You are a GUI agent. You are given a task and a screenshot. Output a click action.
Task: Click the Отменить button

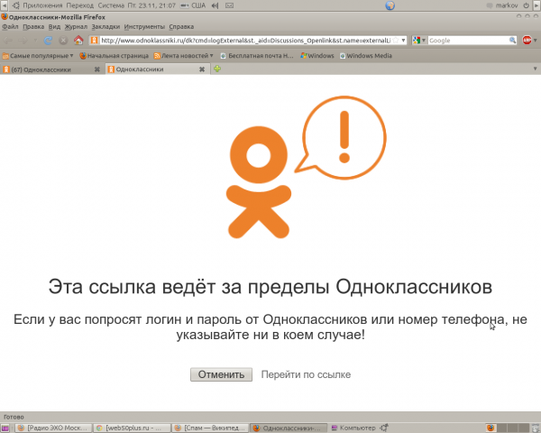(221, 374)
